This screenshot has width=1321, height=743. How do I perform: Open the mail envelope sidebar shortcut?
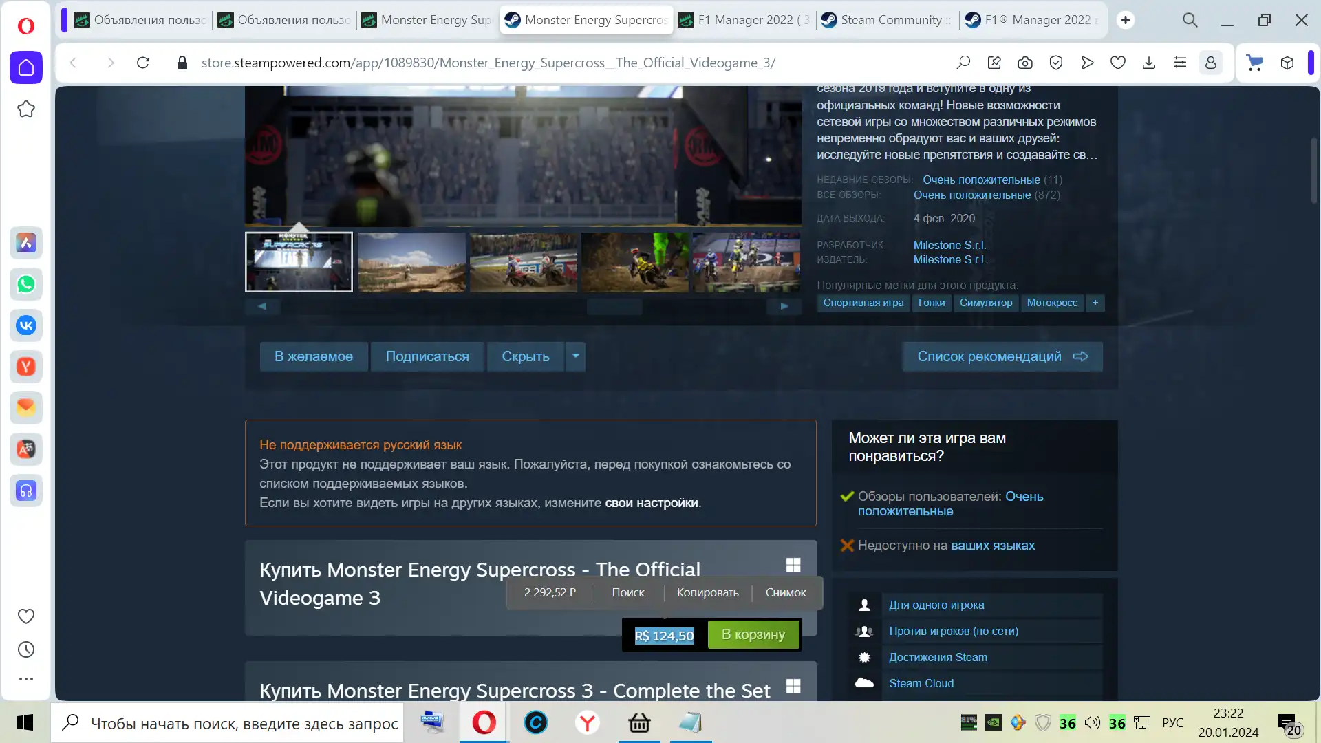[x=26, y=408]
